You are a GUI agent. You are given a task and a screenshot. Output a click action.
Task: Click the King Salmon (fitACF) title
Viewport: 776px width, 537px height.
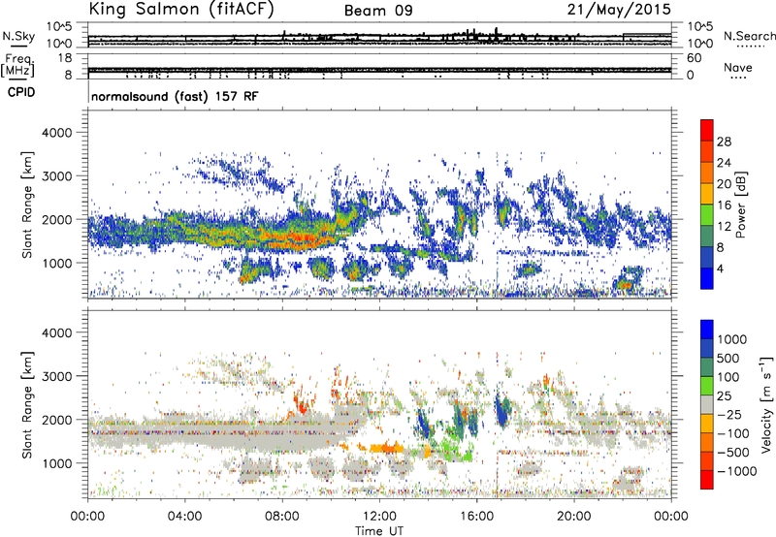click(x=181, y=10)
